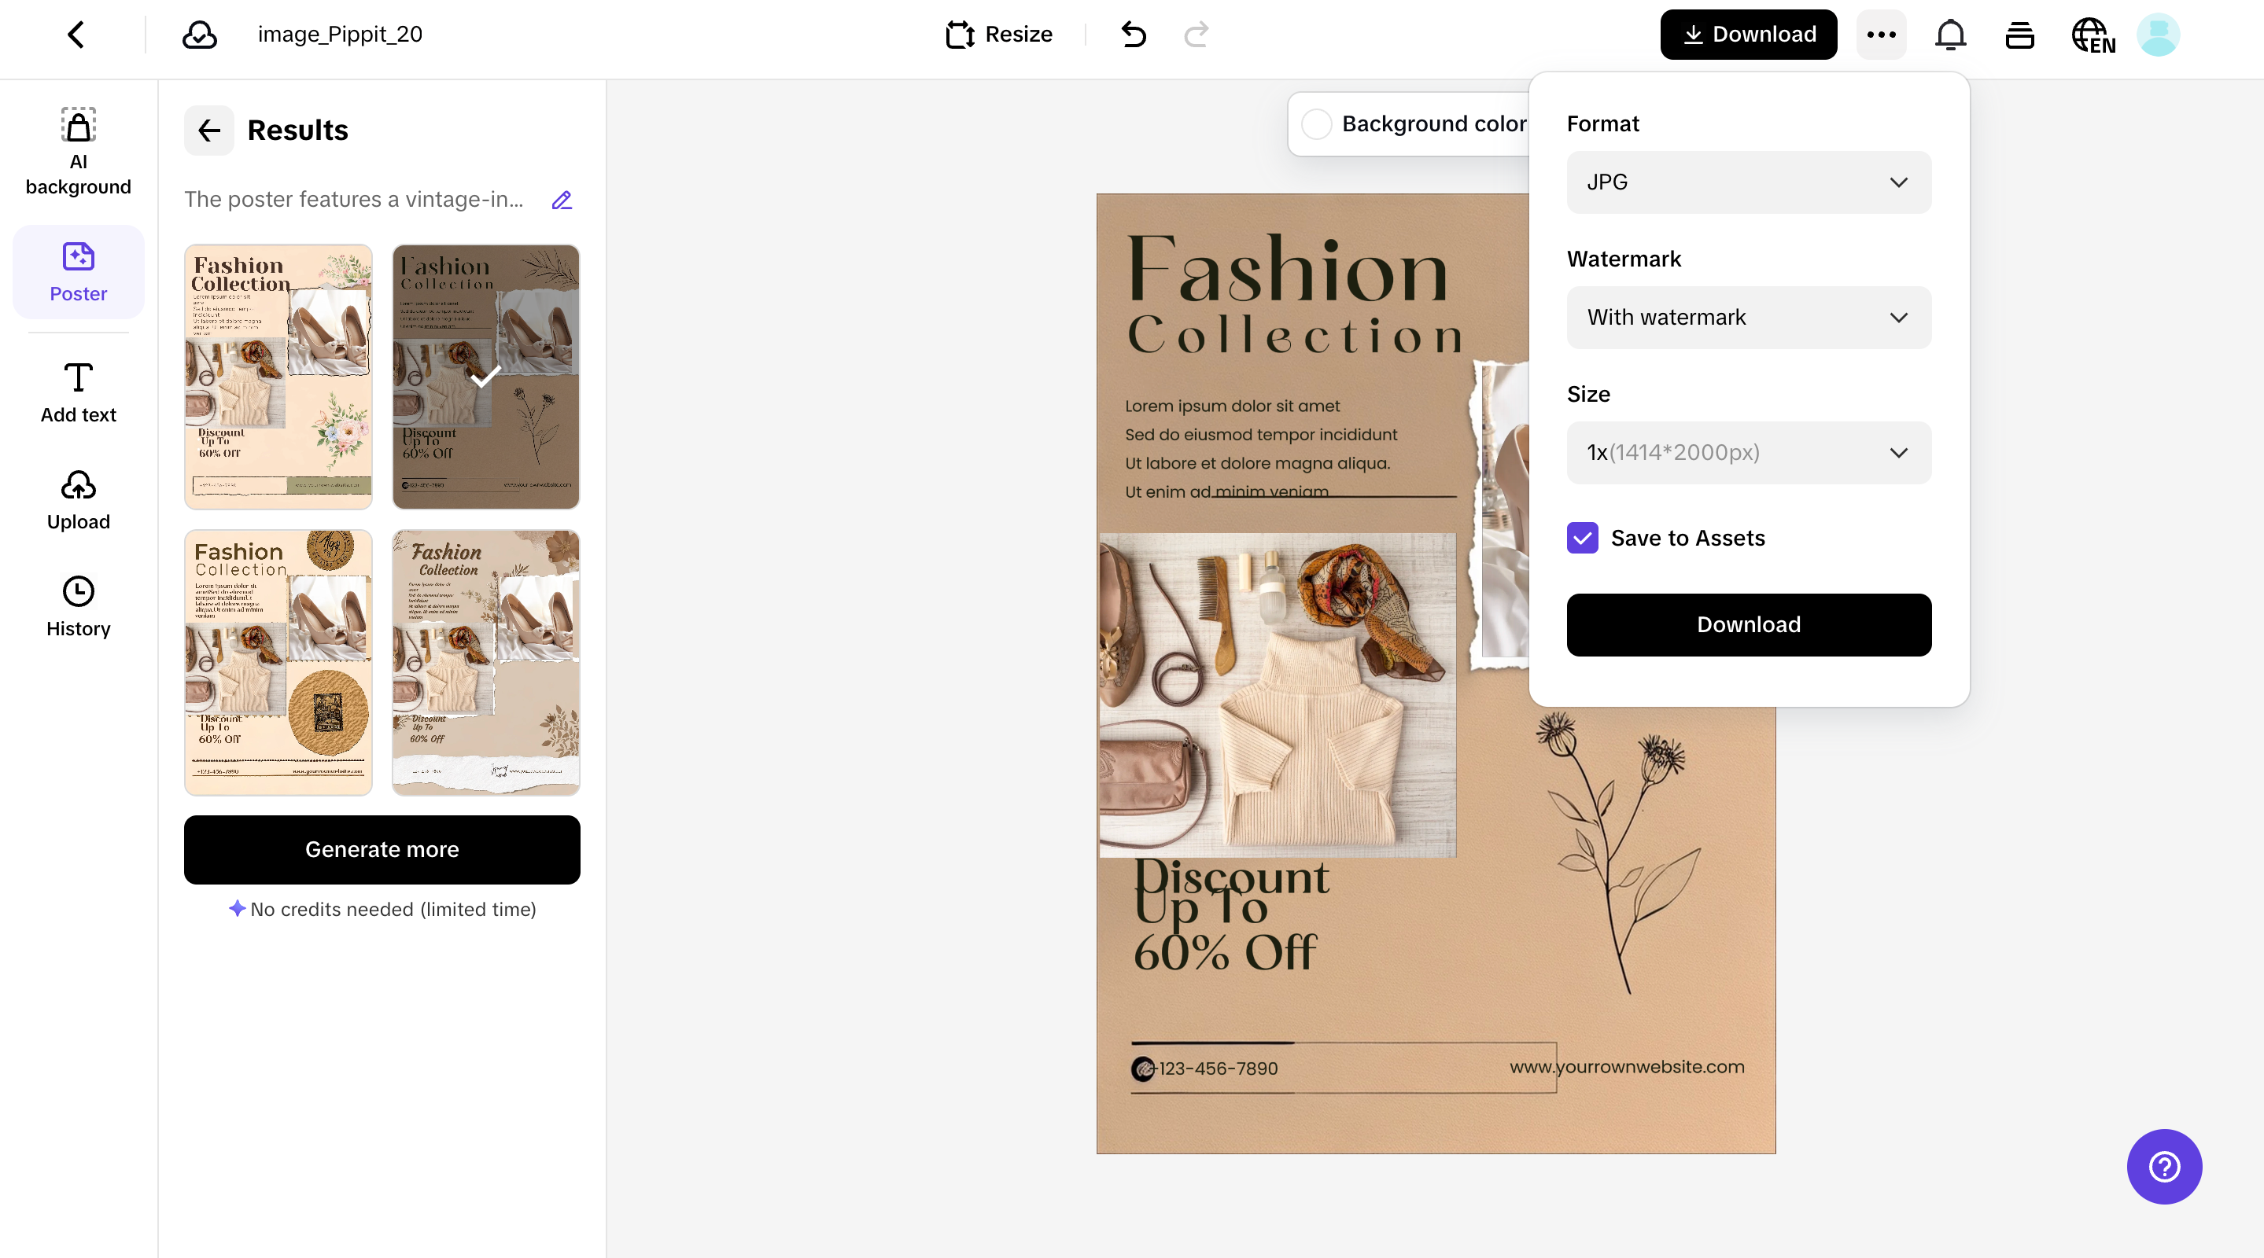Open the notifications bell
This screenshot has height=1258, width=2264.
click(x=1950, y=35)
